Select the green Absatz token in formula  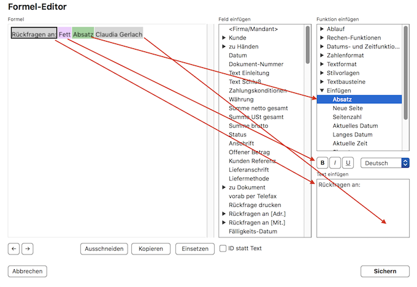coord(83,34)
